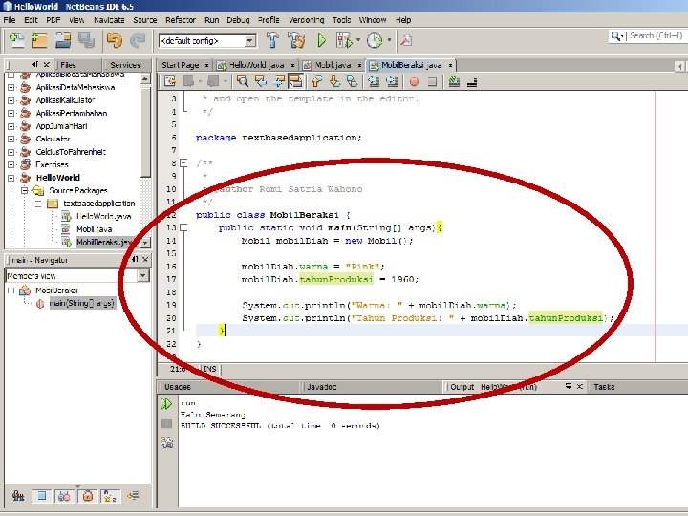Click the Build Main Project hammer icon

[x=272, y=40]
